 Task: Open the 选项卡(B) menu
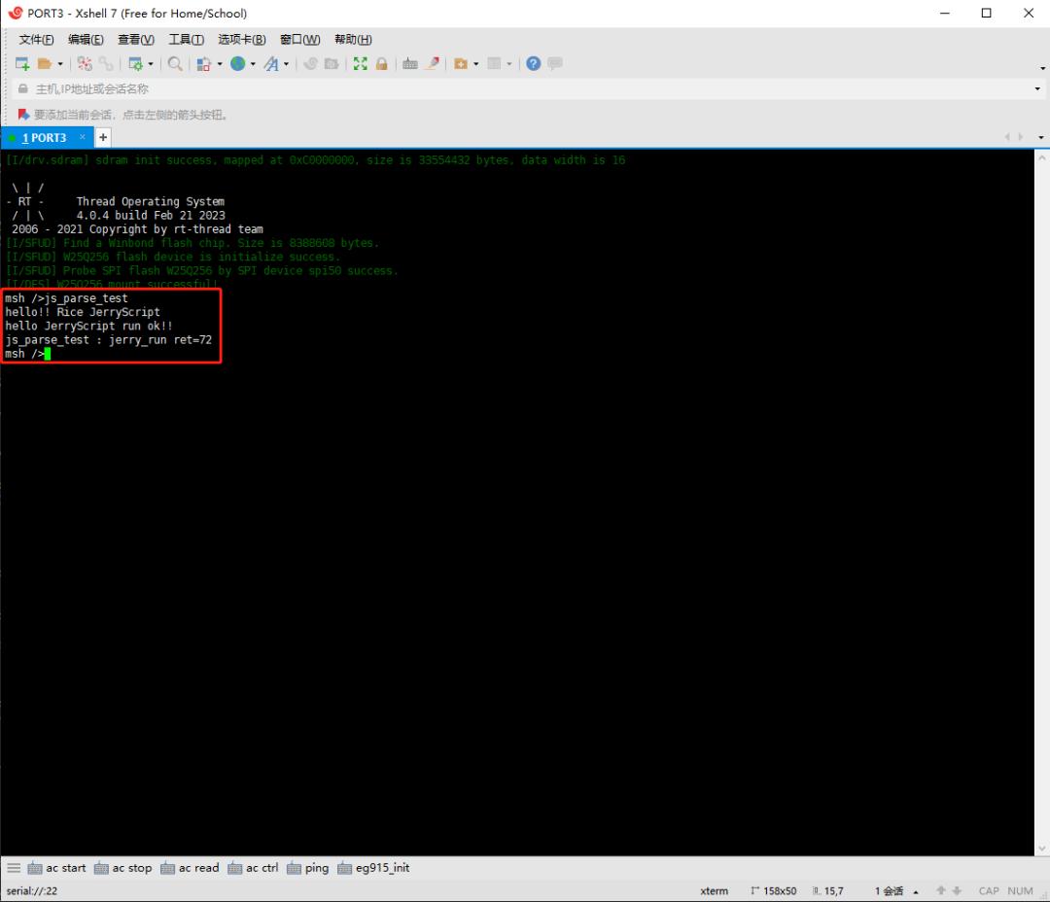pos(242,40)
